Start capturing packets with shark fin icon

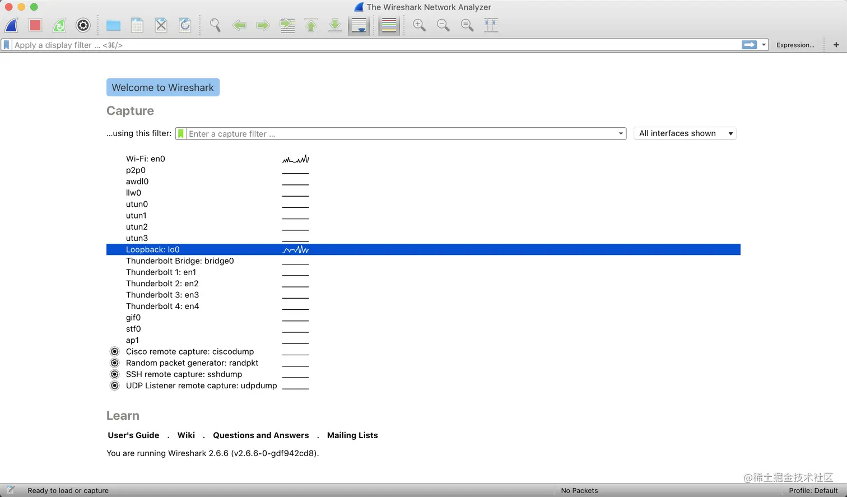(12, 25)
